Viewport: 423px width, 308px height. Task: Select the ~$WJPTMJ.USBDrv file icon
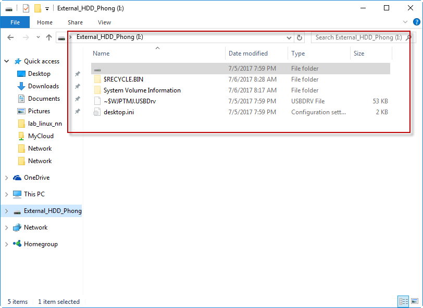(x=97, y=101)
